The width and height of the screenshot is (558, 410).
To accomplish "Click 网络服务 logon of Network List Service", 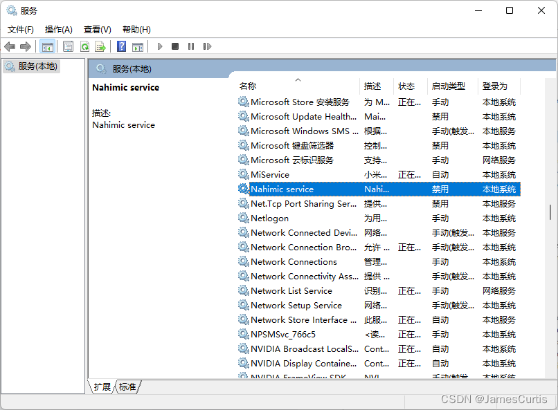I will coord(499,291).
